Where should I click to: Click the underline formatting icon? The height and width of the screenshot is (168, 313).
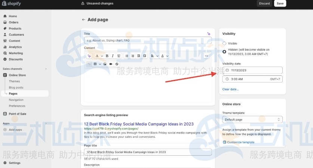(119, 56)
